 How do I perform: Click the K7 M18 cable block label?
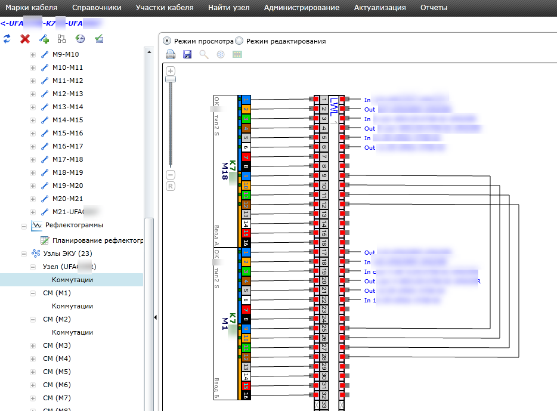[228, 171]
